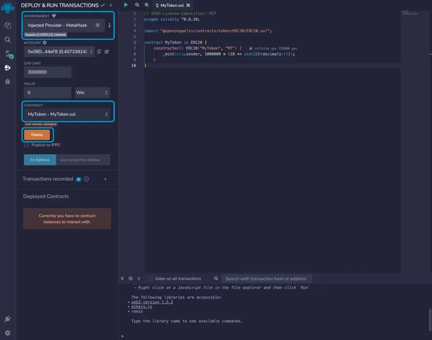
Task: Open the ethers.js link
Action: coord(142,307)
